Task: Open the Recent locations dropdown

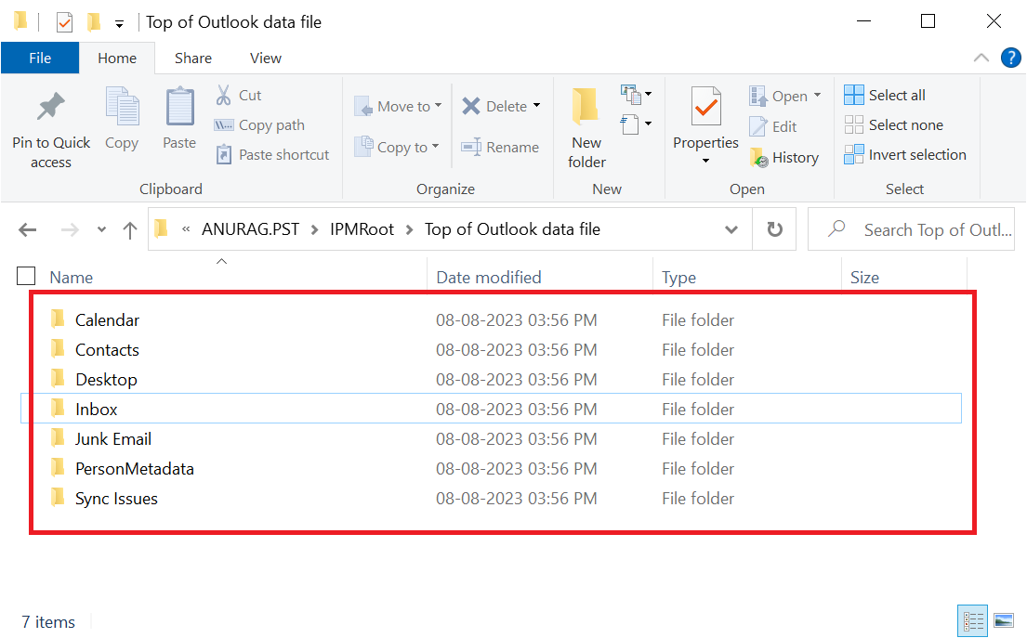Action: point(101,229)
